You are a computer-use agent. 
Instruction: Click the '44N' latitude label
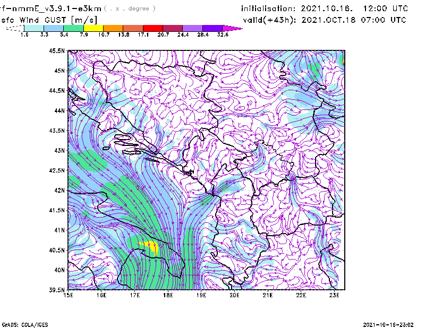(x=60, y=110)
